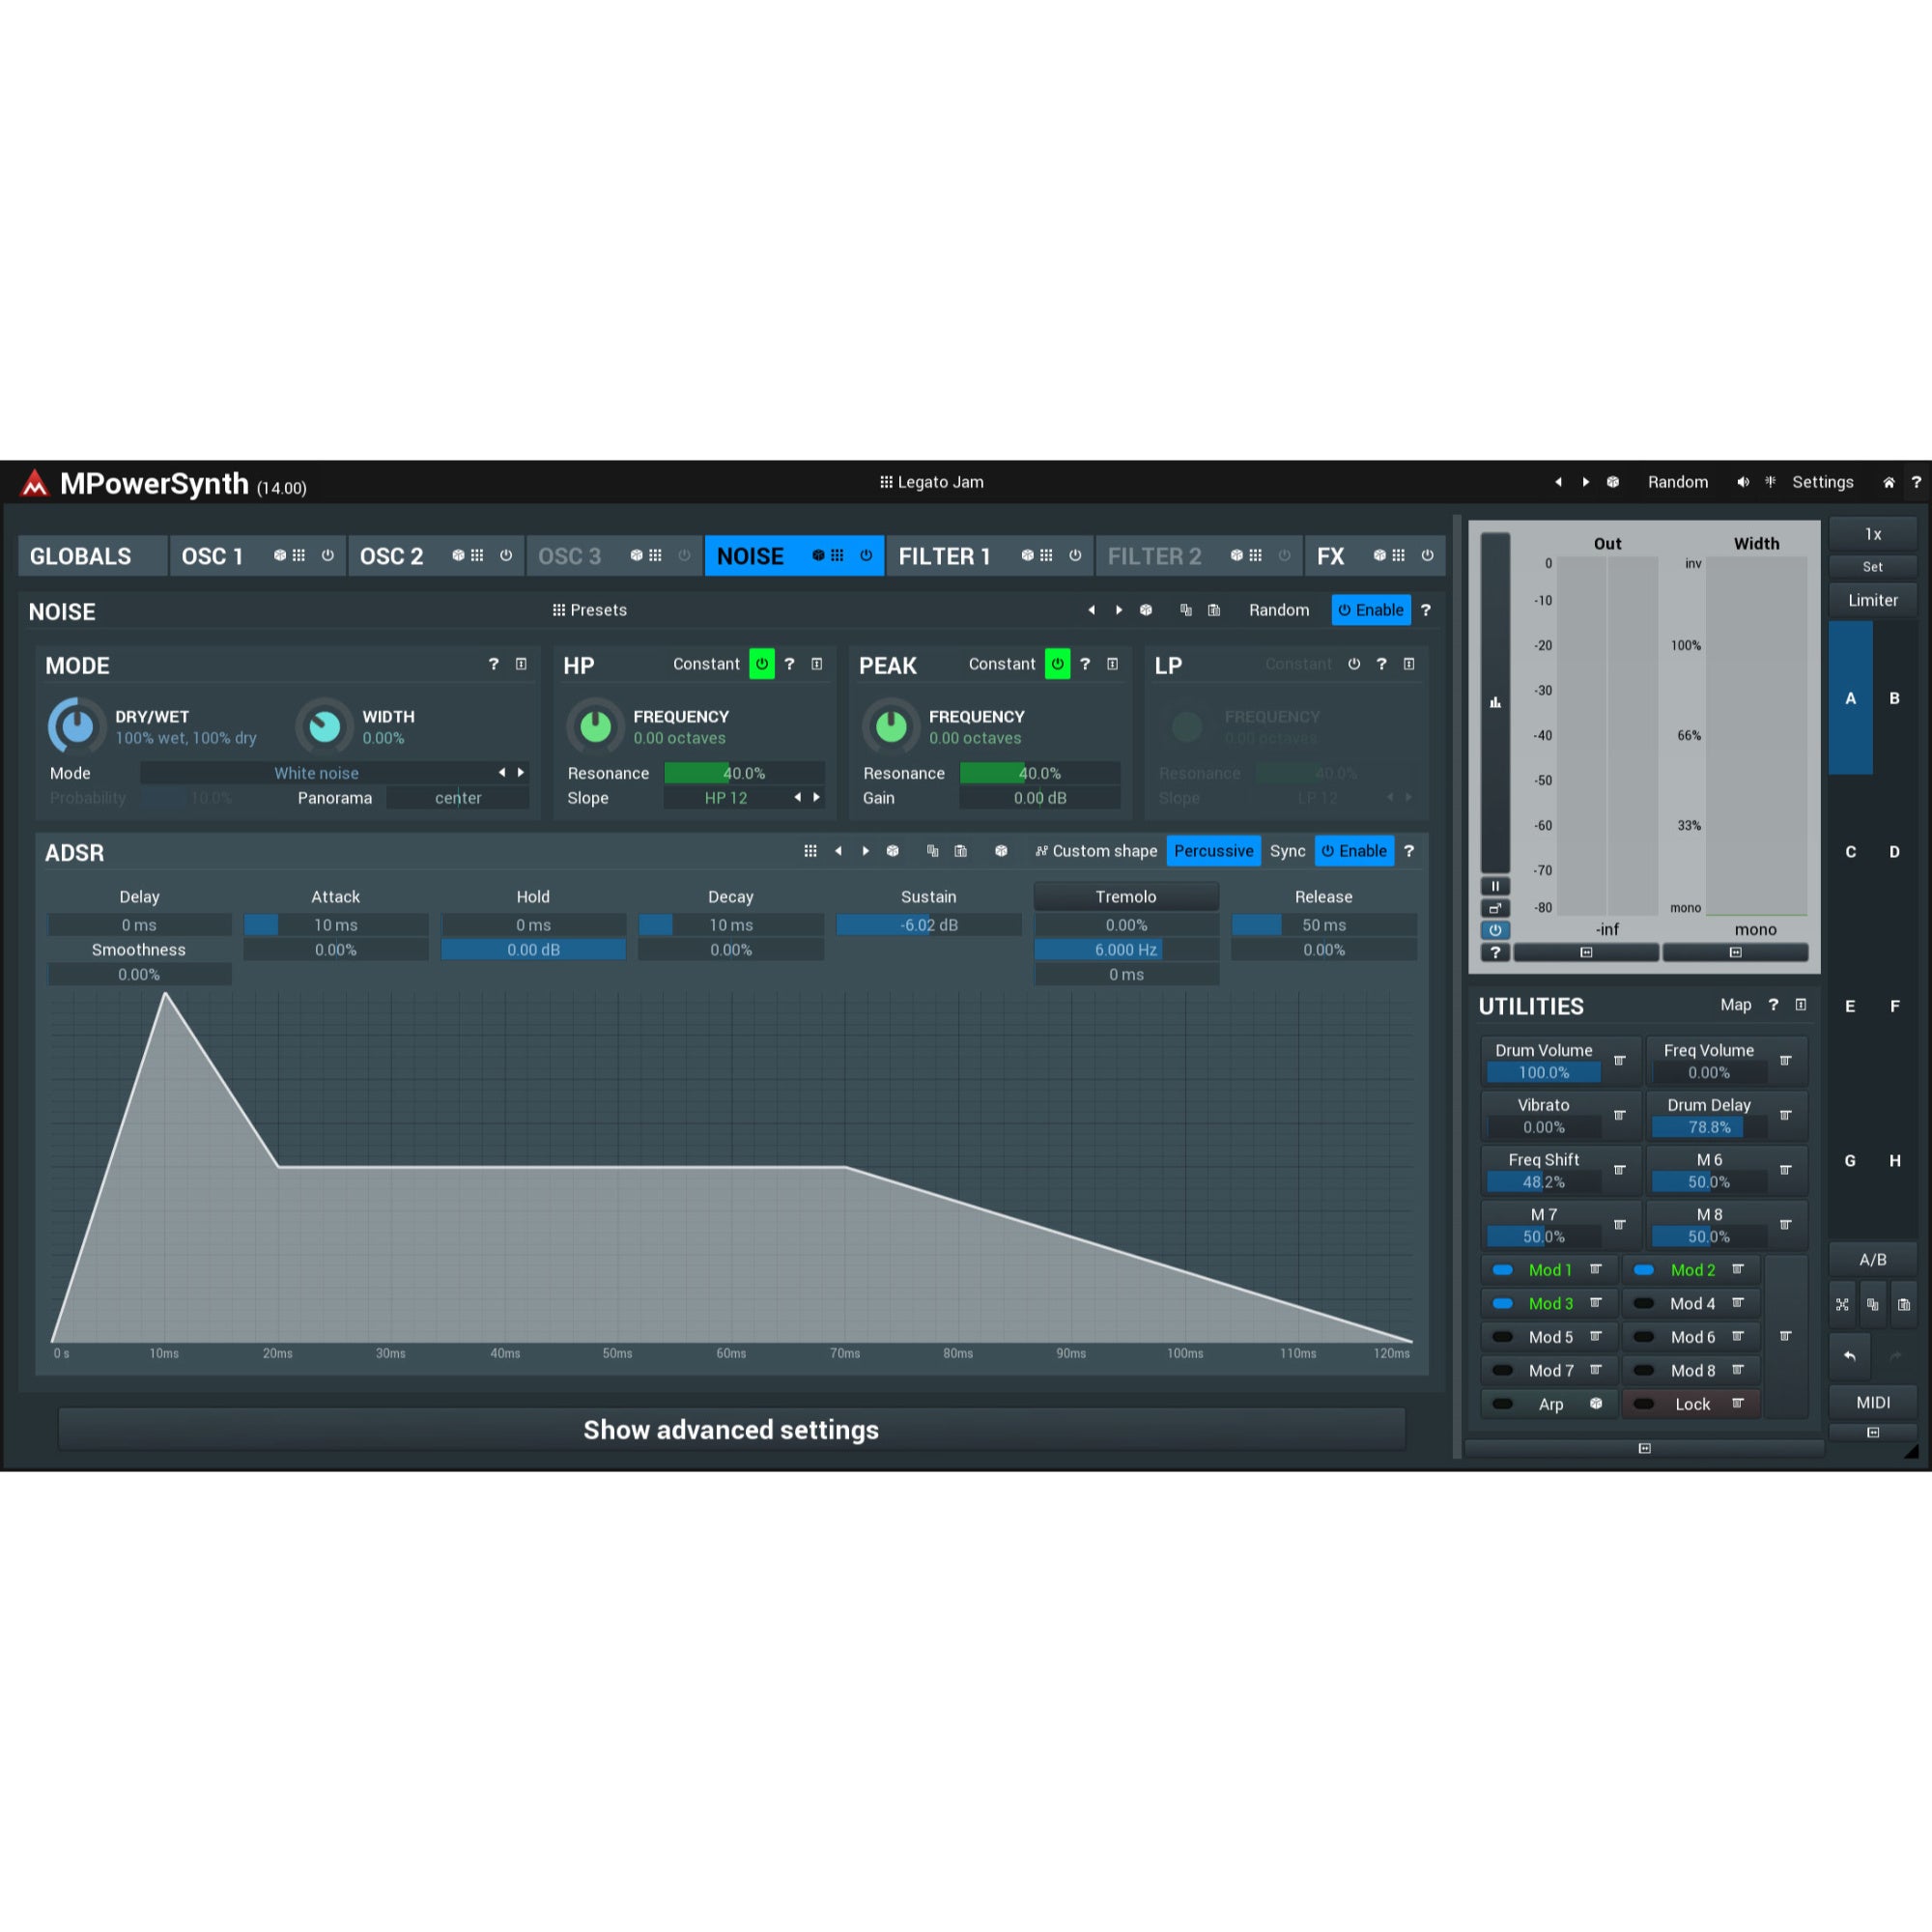Click the undo arrow icon
The width and height of the screenshot is (1932, 1932).
point(1850,1356)
